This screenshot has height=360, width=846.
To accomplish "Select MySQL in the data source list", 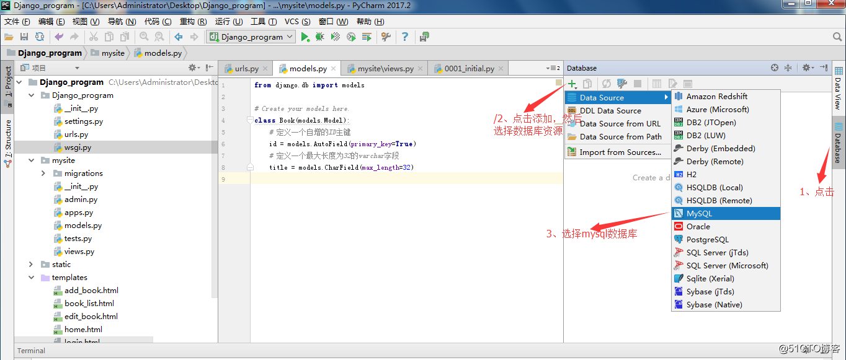I will 726,213.
